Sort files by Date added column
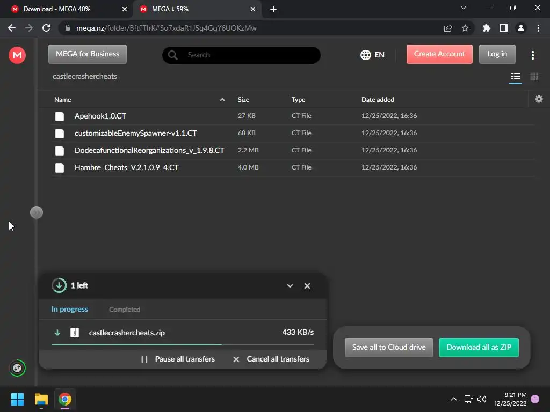 [378, 99]
